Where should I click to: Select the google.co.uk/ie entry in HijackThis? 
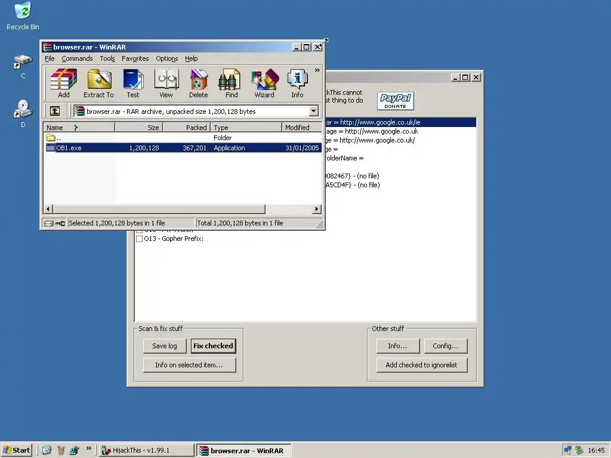pos(400,122)
